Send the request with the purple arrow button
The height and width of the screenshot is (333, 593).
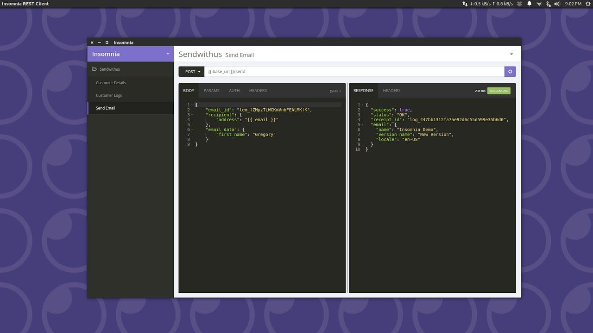tap(510, 72)
